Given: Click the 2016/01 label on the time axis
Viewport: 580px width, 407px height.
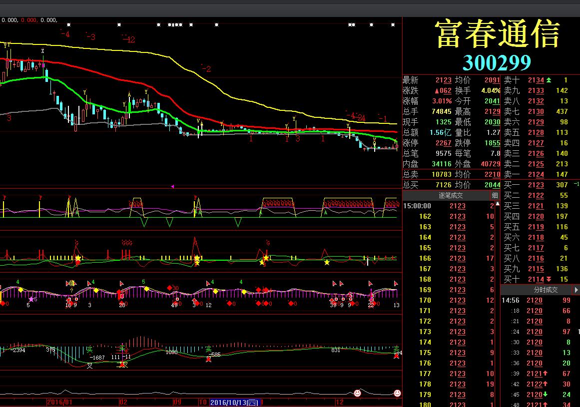Looking at the screenshot, I should tap(59, 402).
